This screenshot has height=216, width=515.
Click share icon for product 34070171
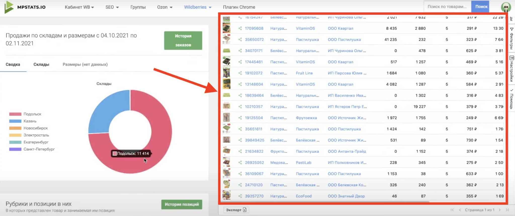point(240,51)
